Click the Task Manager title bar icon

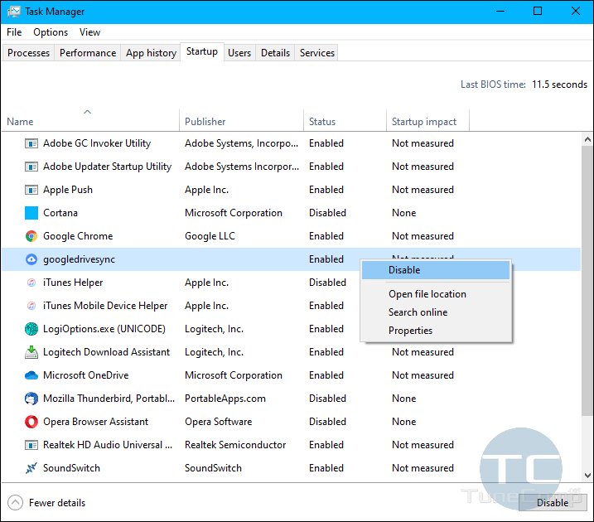point(14,12)
